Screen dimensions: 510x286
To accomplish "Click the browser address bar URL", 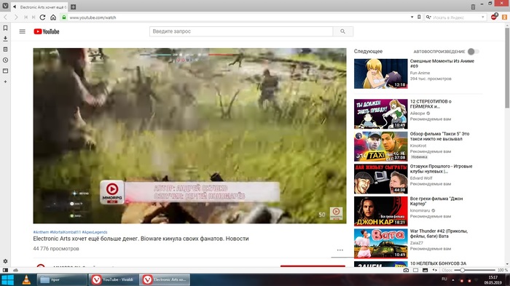I will coord(93,17).
